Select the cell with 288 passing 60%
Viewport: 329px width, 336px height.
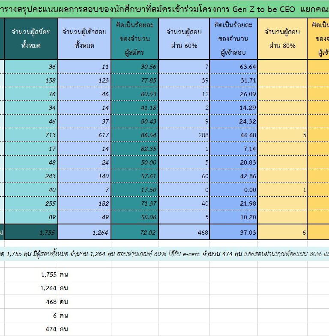(184, 135)
